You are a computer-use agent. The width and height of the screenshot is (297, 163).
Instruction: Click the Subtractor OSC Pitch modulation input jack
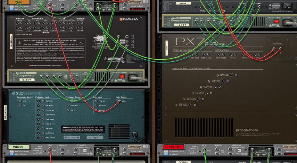coord(43,101)
